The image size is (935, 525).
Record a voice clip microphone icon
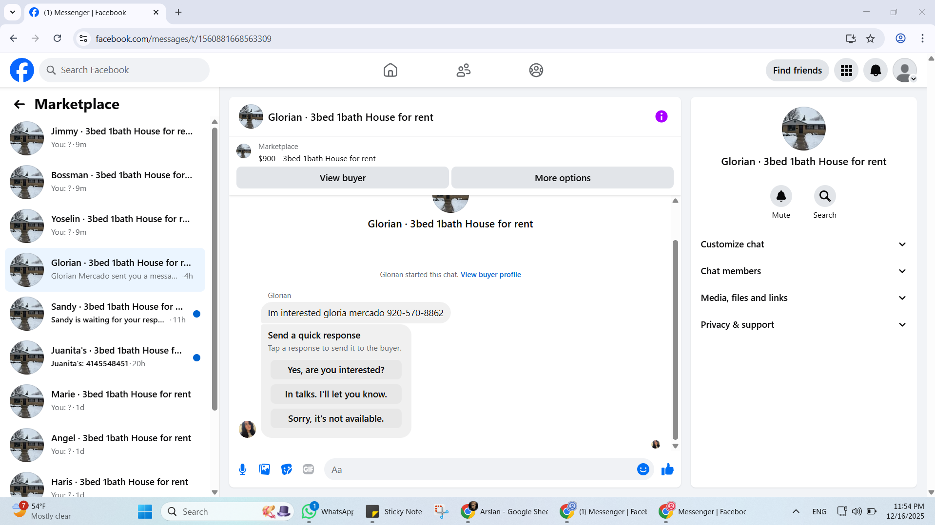pos(242,469)
